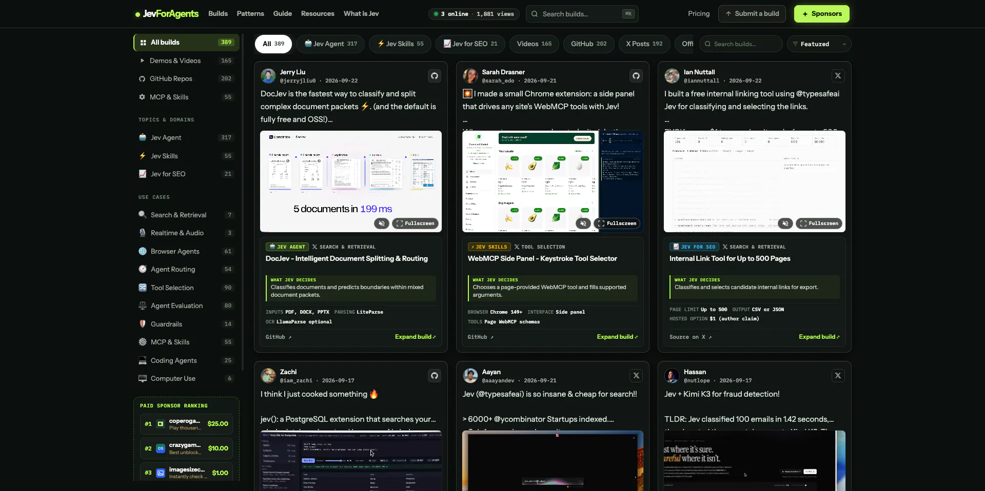Open the X icon on Ian Nuttall's card
985x491 pixels.
click(x=838, y=76)
